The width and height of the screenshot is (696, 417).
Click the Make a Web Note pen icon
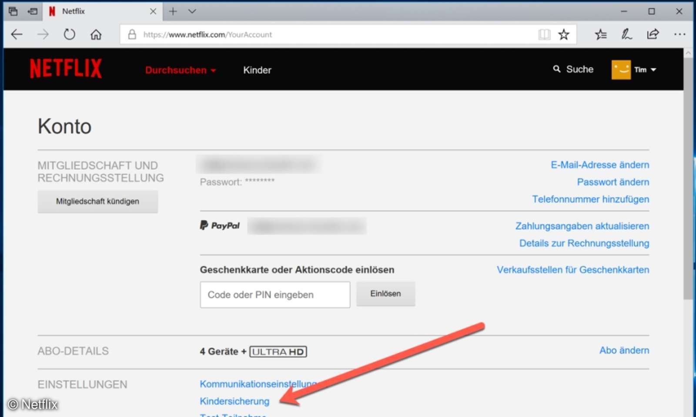pos(627,34)
